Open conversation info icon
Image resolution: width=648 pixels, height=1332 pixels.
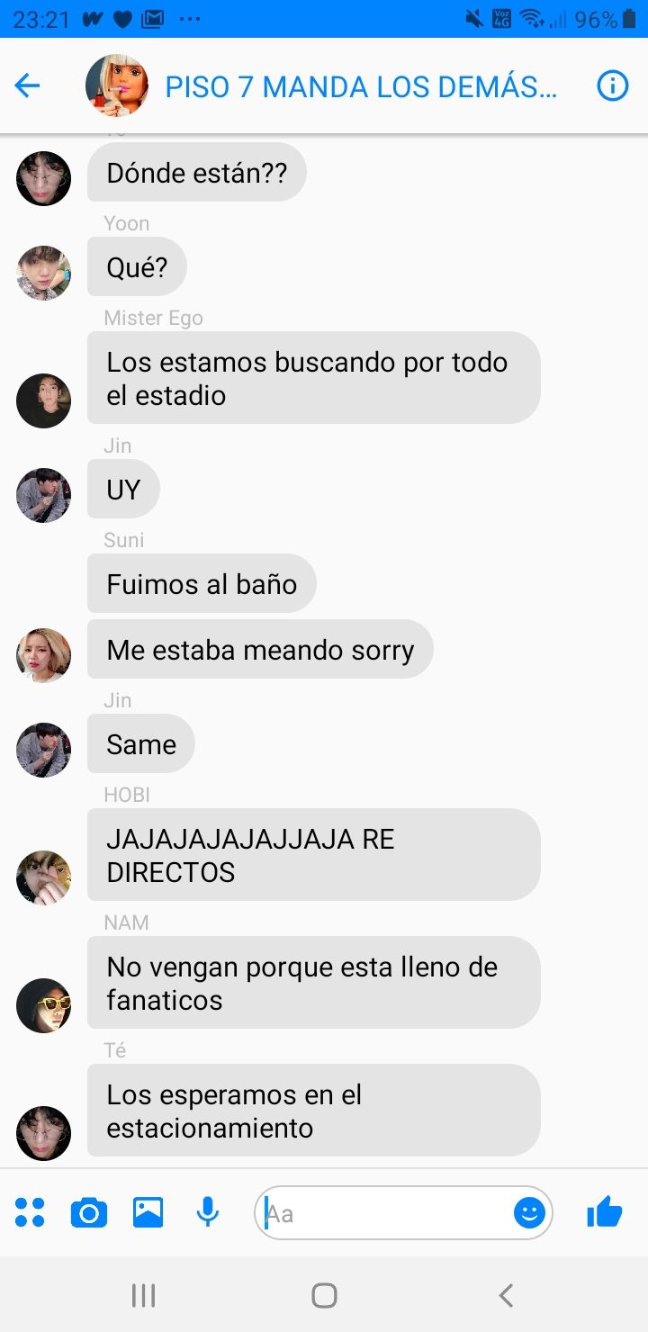click(613, 85)
